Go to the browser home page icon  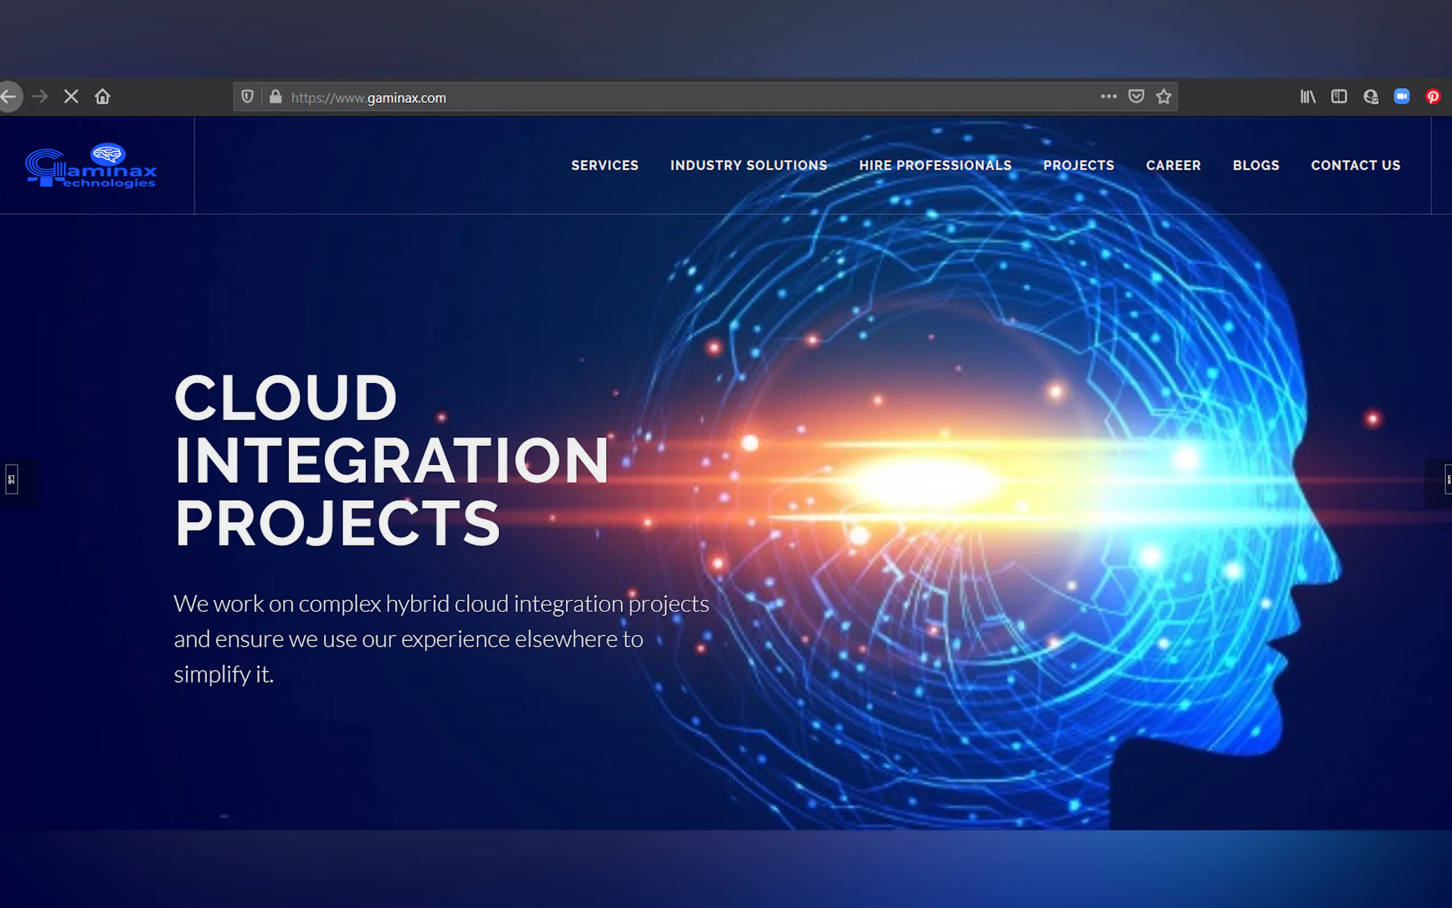coord(103,97)
